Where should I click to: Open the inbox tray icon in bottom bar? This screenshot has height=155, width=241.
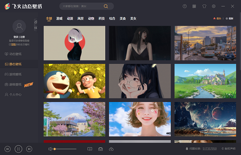click(100, 149)
